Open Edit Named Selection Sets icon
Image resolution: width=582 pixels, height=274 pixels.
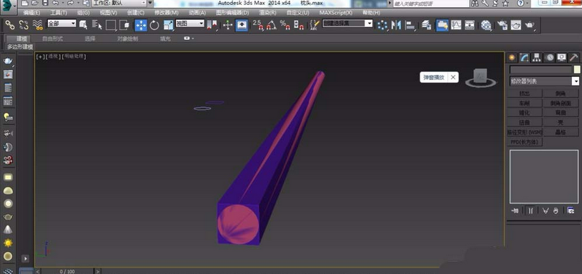pyautogui.click(x=315, y=25)
